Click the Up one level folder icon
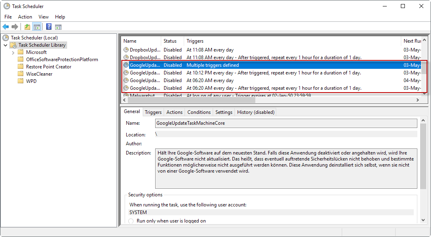Screen dimensions: 431x237 click(x=27, y=27)
